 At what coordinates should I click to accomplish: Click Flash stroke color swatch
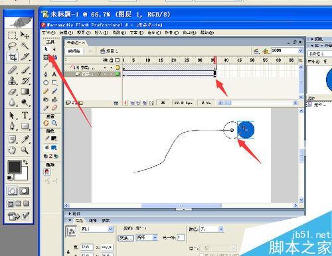[x=54, y=139]
